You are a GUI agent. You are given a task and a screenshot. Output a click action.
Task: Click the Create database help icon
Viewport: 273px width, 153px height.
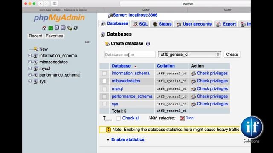tap(148, 44)
